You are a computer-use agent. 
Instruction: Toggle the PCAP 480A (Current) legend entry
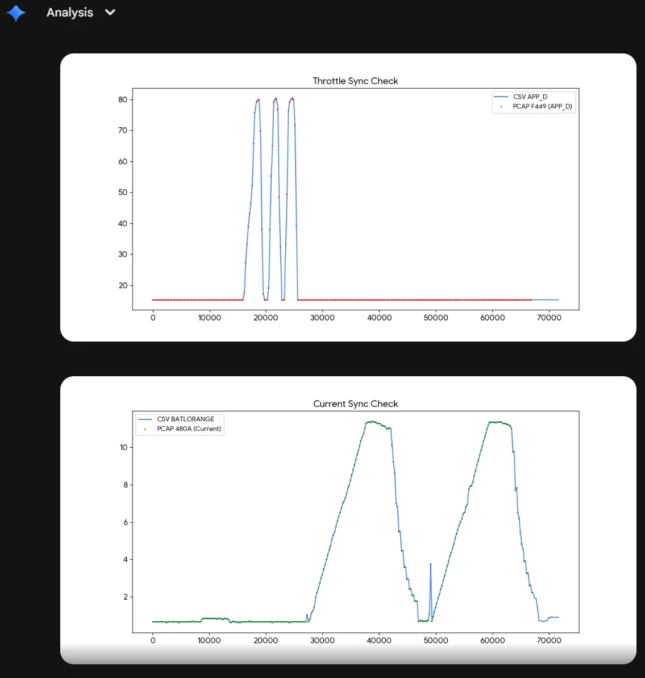click(189, 429)
